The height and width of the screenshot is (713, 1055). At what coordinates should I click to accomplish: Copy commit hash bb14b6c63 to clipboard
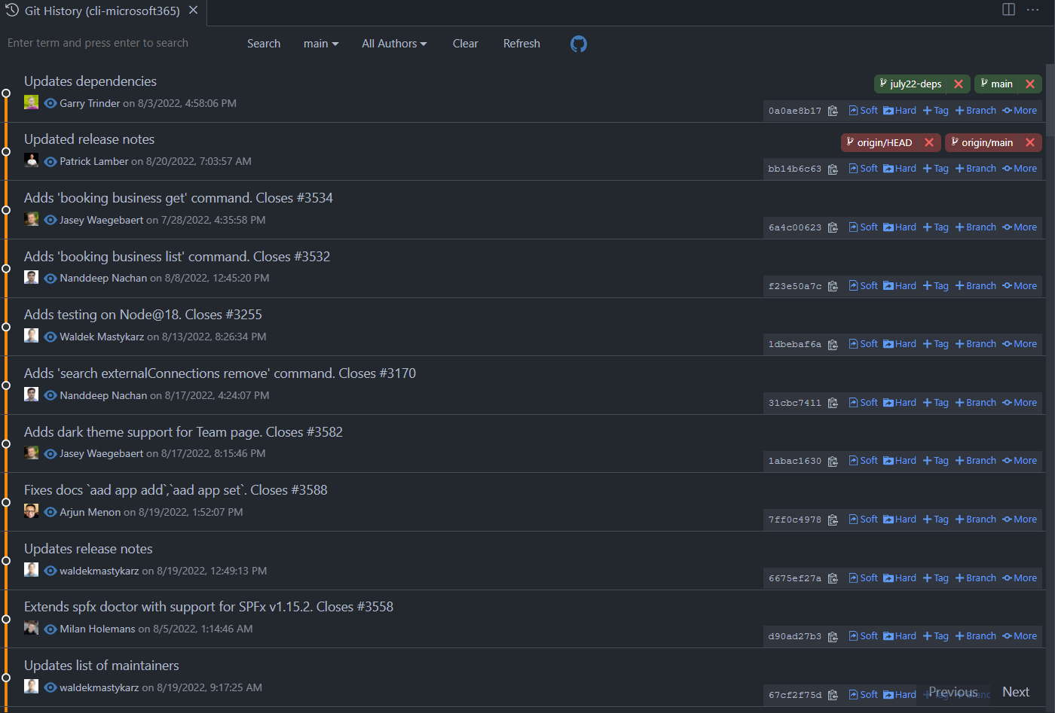[x=833, y=169]
